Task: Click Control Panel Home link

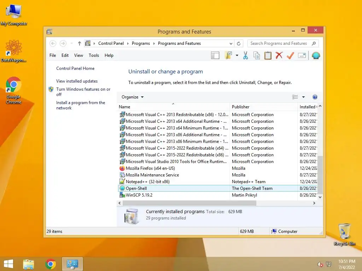Action: click(75, 68)
